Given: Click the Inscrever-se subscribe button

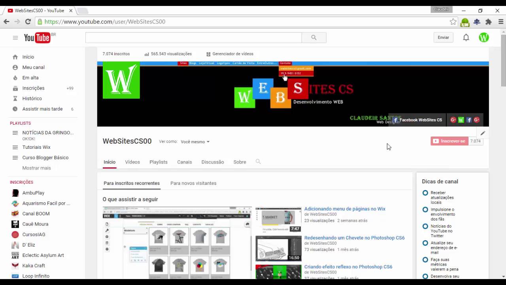Looking at the screenshot, I should [449, 141].
